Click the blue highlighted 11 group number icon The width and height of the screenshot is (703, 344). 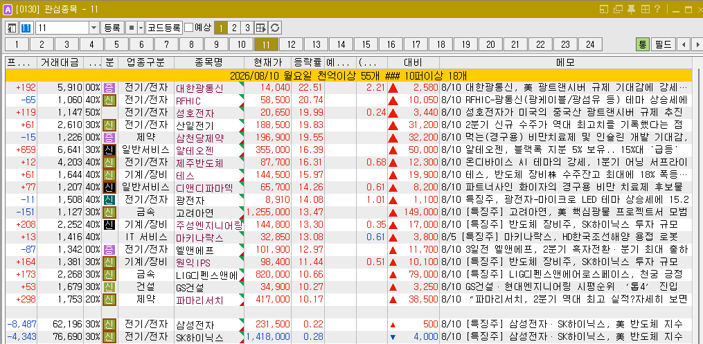point(26,28)
